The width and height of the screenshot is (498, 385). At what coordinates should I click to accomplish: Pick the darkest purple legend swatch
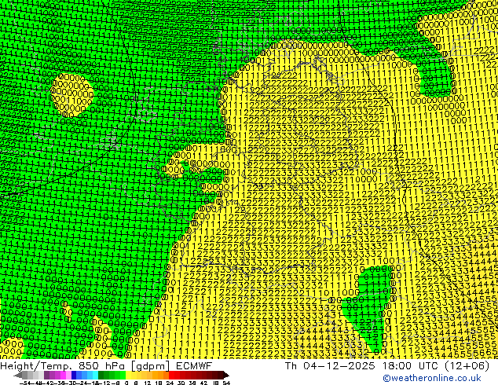46,375
